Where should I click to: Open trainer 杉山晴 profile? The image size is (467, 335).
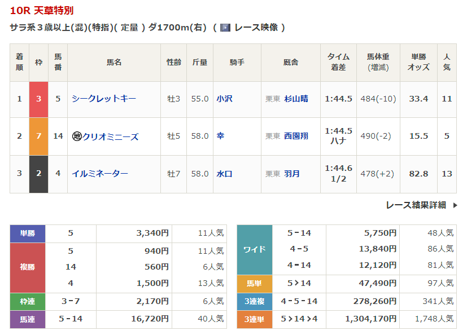[296, 99]
